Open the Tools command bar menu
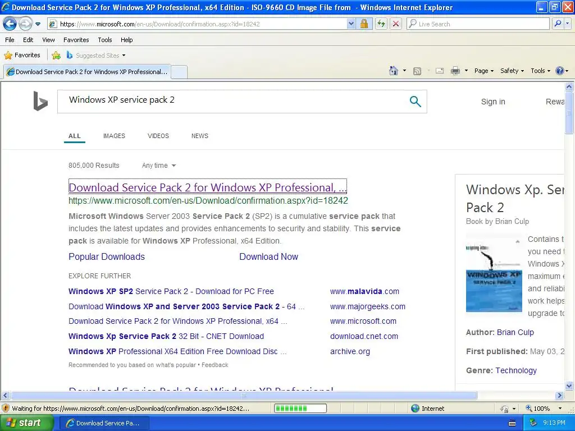The image size is (575, 431). tap(541, 71)
